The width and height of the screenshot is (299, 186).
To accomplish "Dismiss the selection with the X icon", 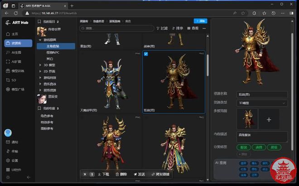I will (x=85, y=174).
